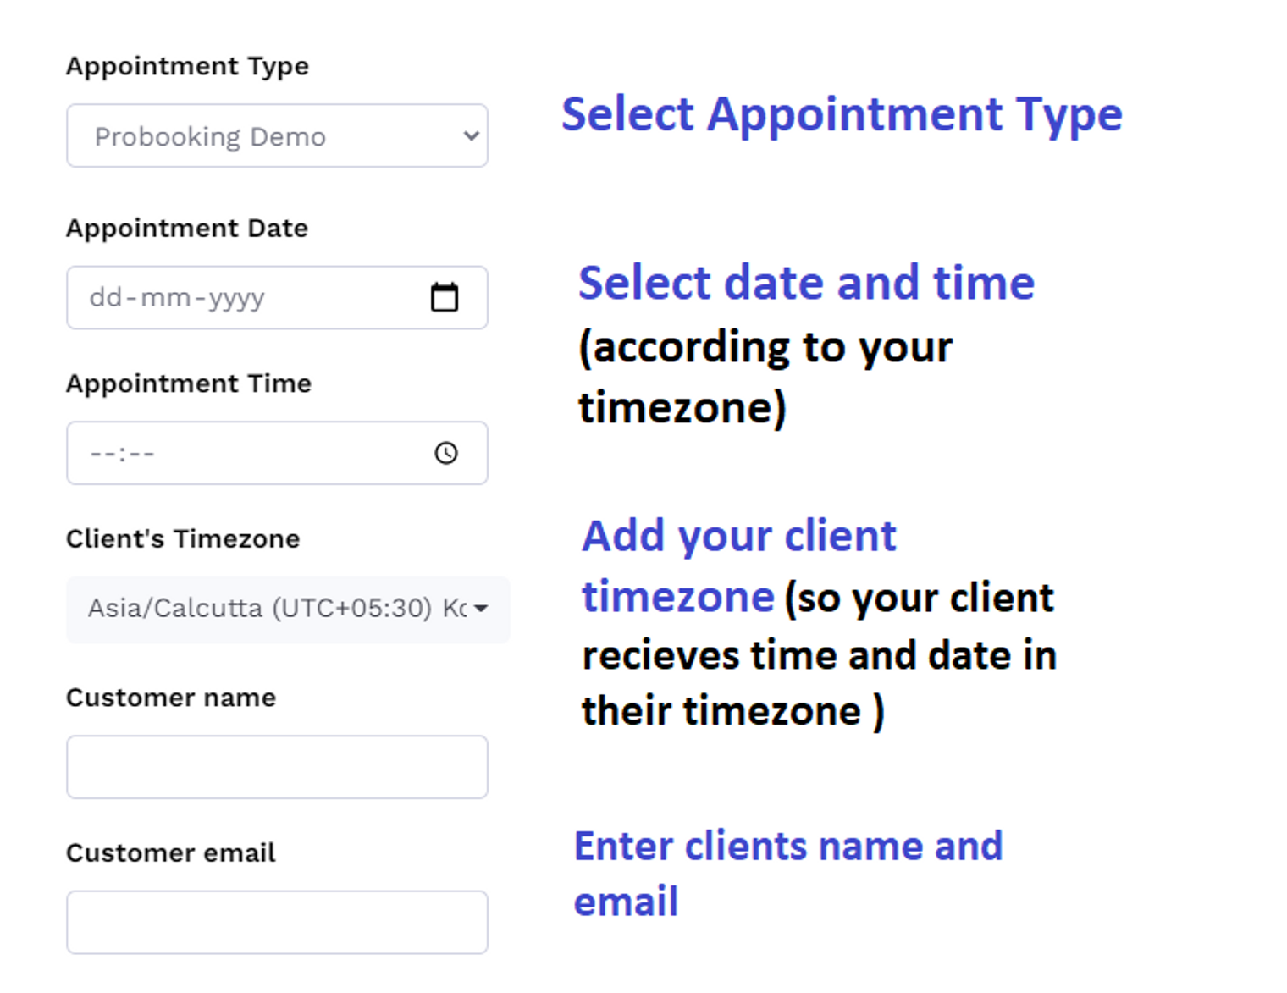Image resolution: width=1287 pixels, height=993 pixels.
Task: Click the Customer name field label
Action: point(171,698)
